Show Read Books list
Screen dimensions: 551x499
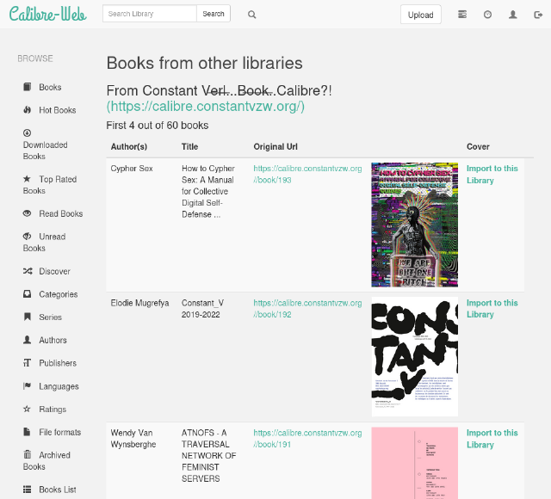pos(60,213)
